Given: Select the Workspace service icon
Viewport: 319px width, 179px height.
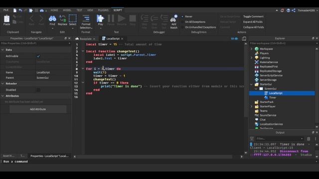Looking at the screenshot, I should pos(257,49).
